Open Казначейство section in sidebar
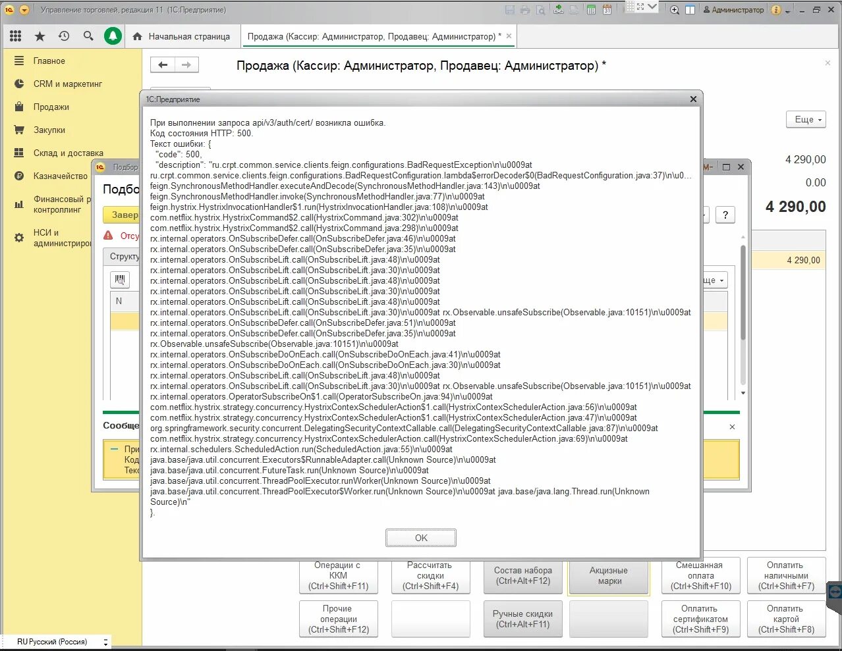This screenshot has width=842, height=651. [61, 176]
